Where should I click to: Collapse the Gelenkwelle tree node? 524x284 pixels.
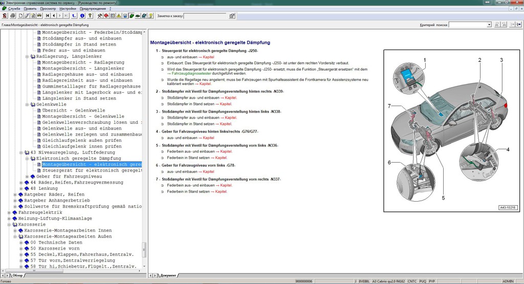[27, 104]
